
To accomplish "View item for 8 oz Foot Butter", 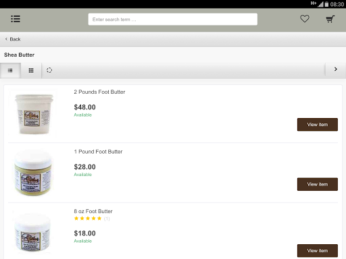I will click(x=318, y=251).
